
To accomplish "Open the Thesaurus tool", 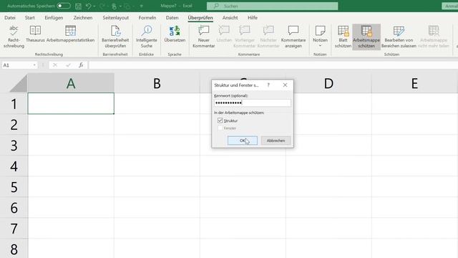I will 35,34.
